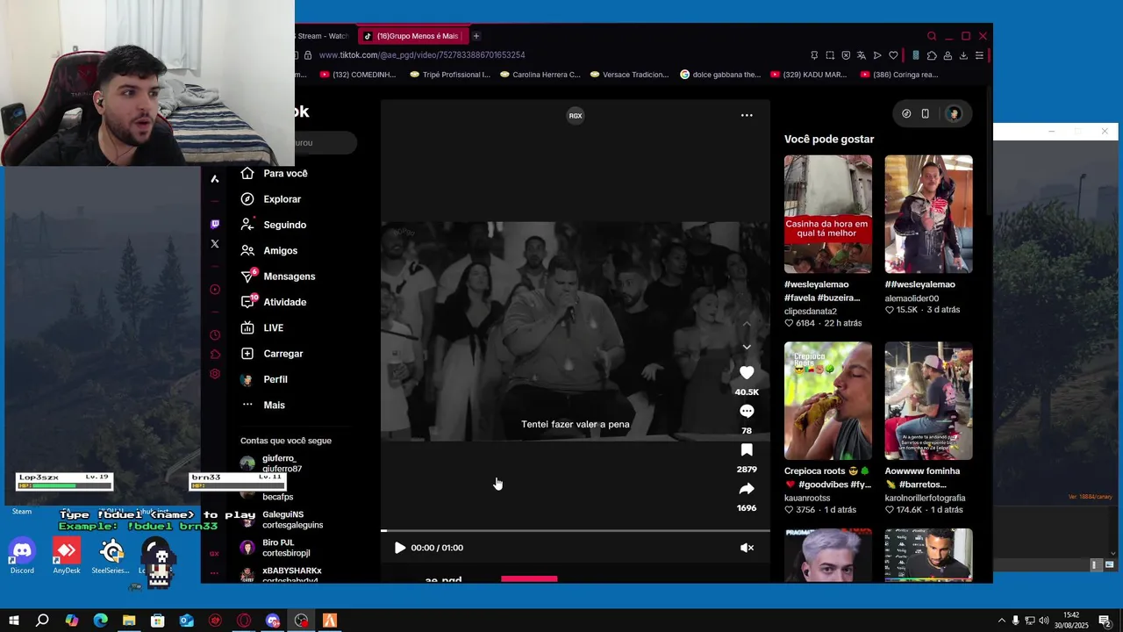Click the video progress bar
1123x632 pixels.
[x=576, y=531]
